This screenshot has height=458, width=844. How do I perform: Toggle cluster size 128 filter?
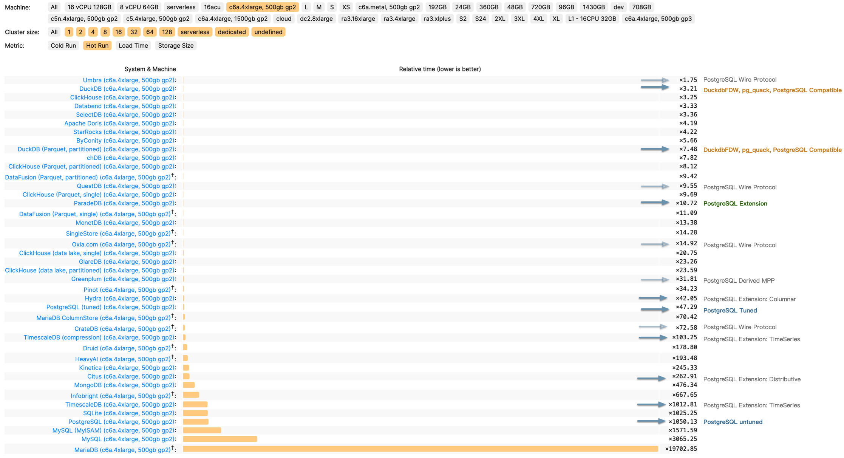point(167,32)
